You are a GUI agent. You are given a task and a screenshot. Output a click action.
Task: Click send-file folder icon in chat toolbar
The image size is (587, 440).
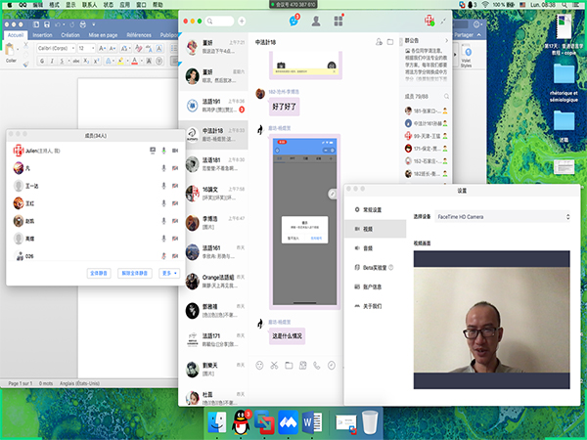(289, 365)
